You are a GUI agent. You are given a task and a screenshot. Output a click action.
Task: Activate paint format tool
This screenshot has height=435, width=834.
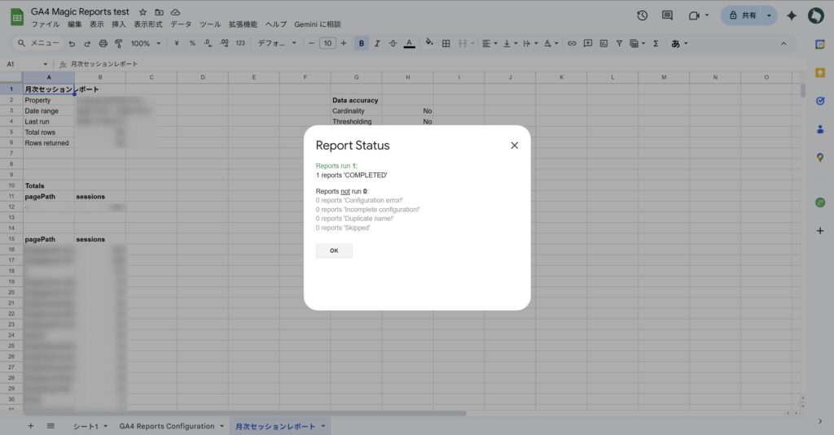pyautogui.click(x=119, y=44)
